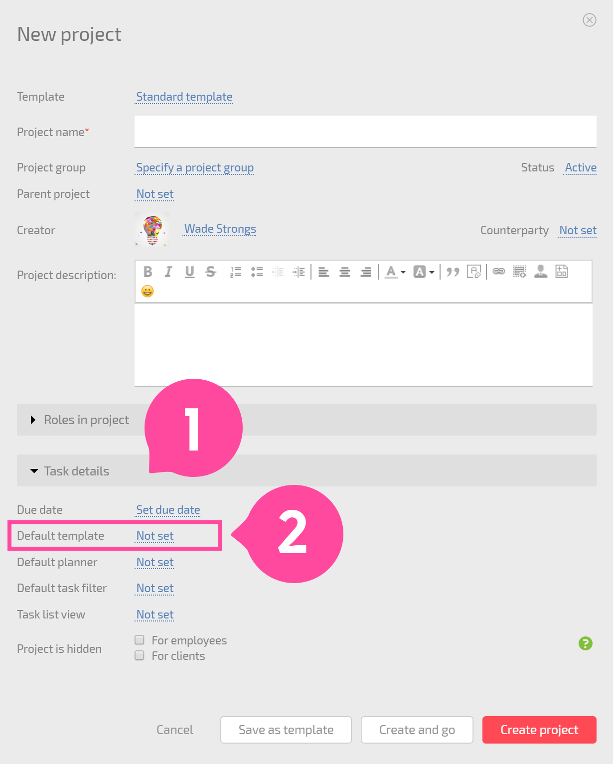Toggle bold formatting in description toolbar
Image resolution: width=613 pixels, height=764 pixels.
148,272
